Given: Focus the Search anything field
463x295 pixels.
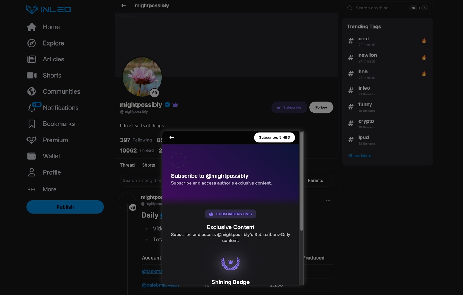Looking at the screenshot, I should [x=380, y=8].
